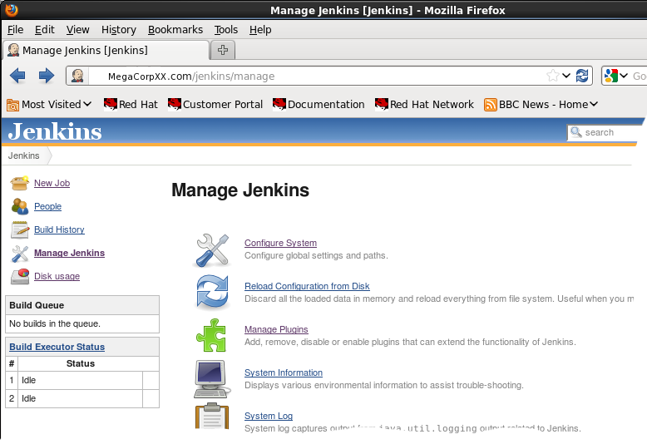Open the Red Hat Network bookmark
The height and width of the screenshot is (444, 647).
click(424, 105)
